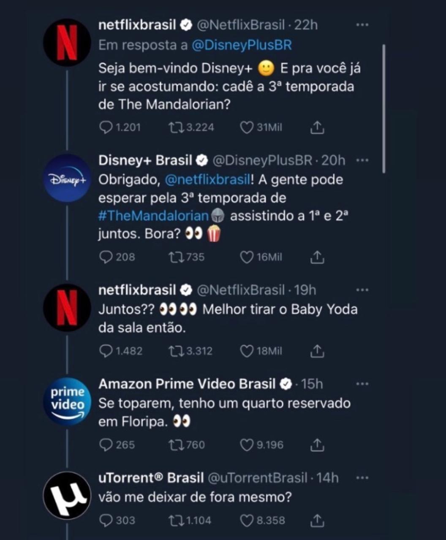This screenshot has width=446, height=540.
Task: Retweet Amazon Prime Video Brasil's tweet
Action: [x=174, y=445]
